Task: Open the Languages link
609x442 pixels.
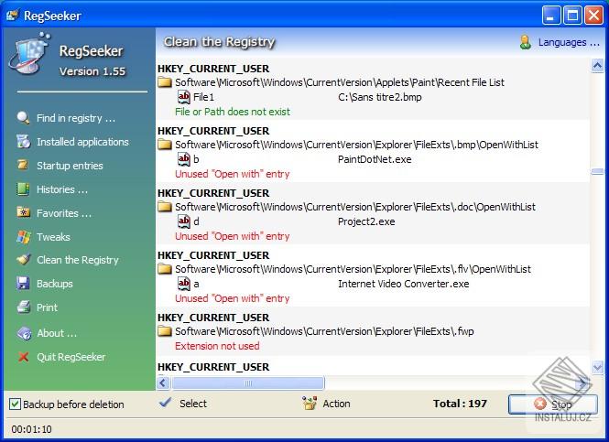Action: (x=569, y=42)
